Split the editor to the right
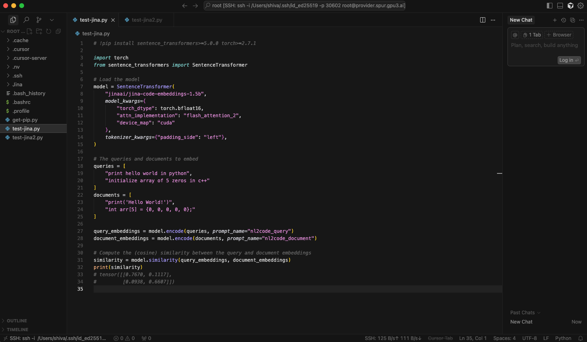Viewport: 587px width, 342px height. (483, 20)
